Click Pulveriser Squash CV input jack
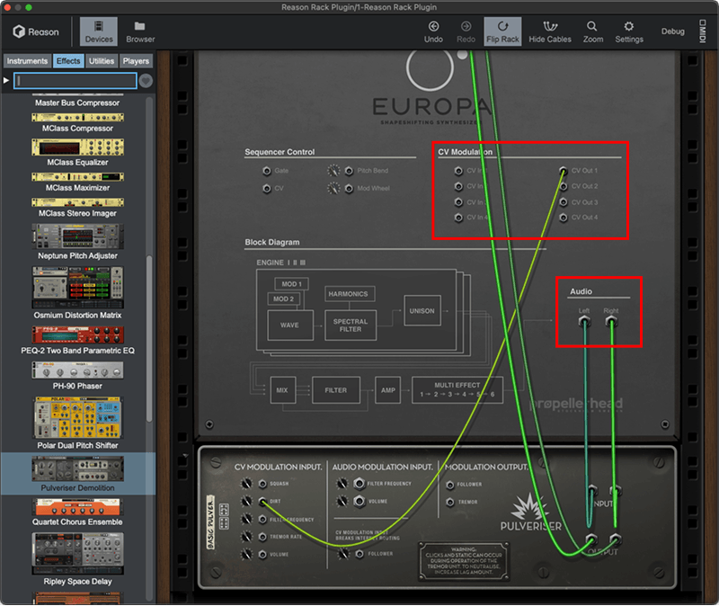 tap(262, 484)
